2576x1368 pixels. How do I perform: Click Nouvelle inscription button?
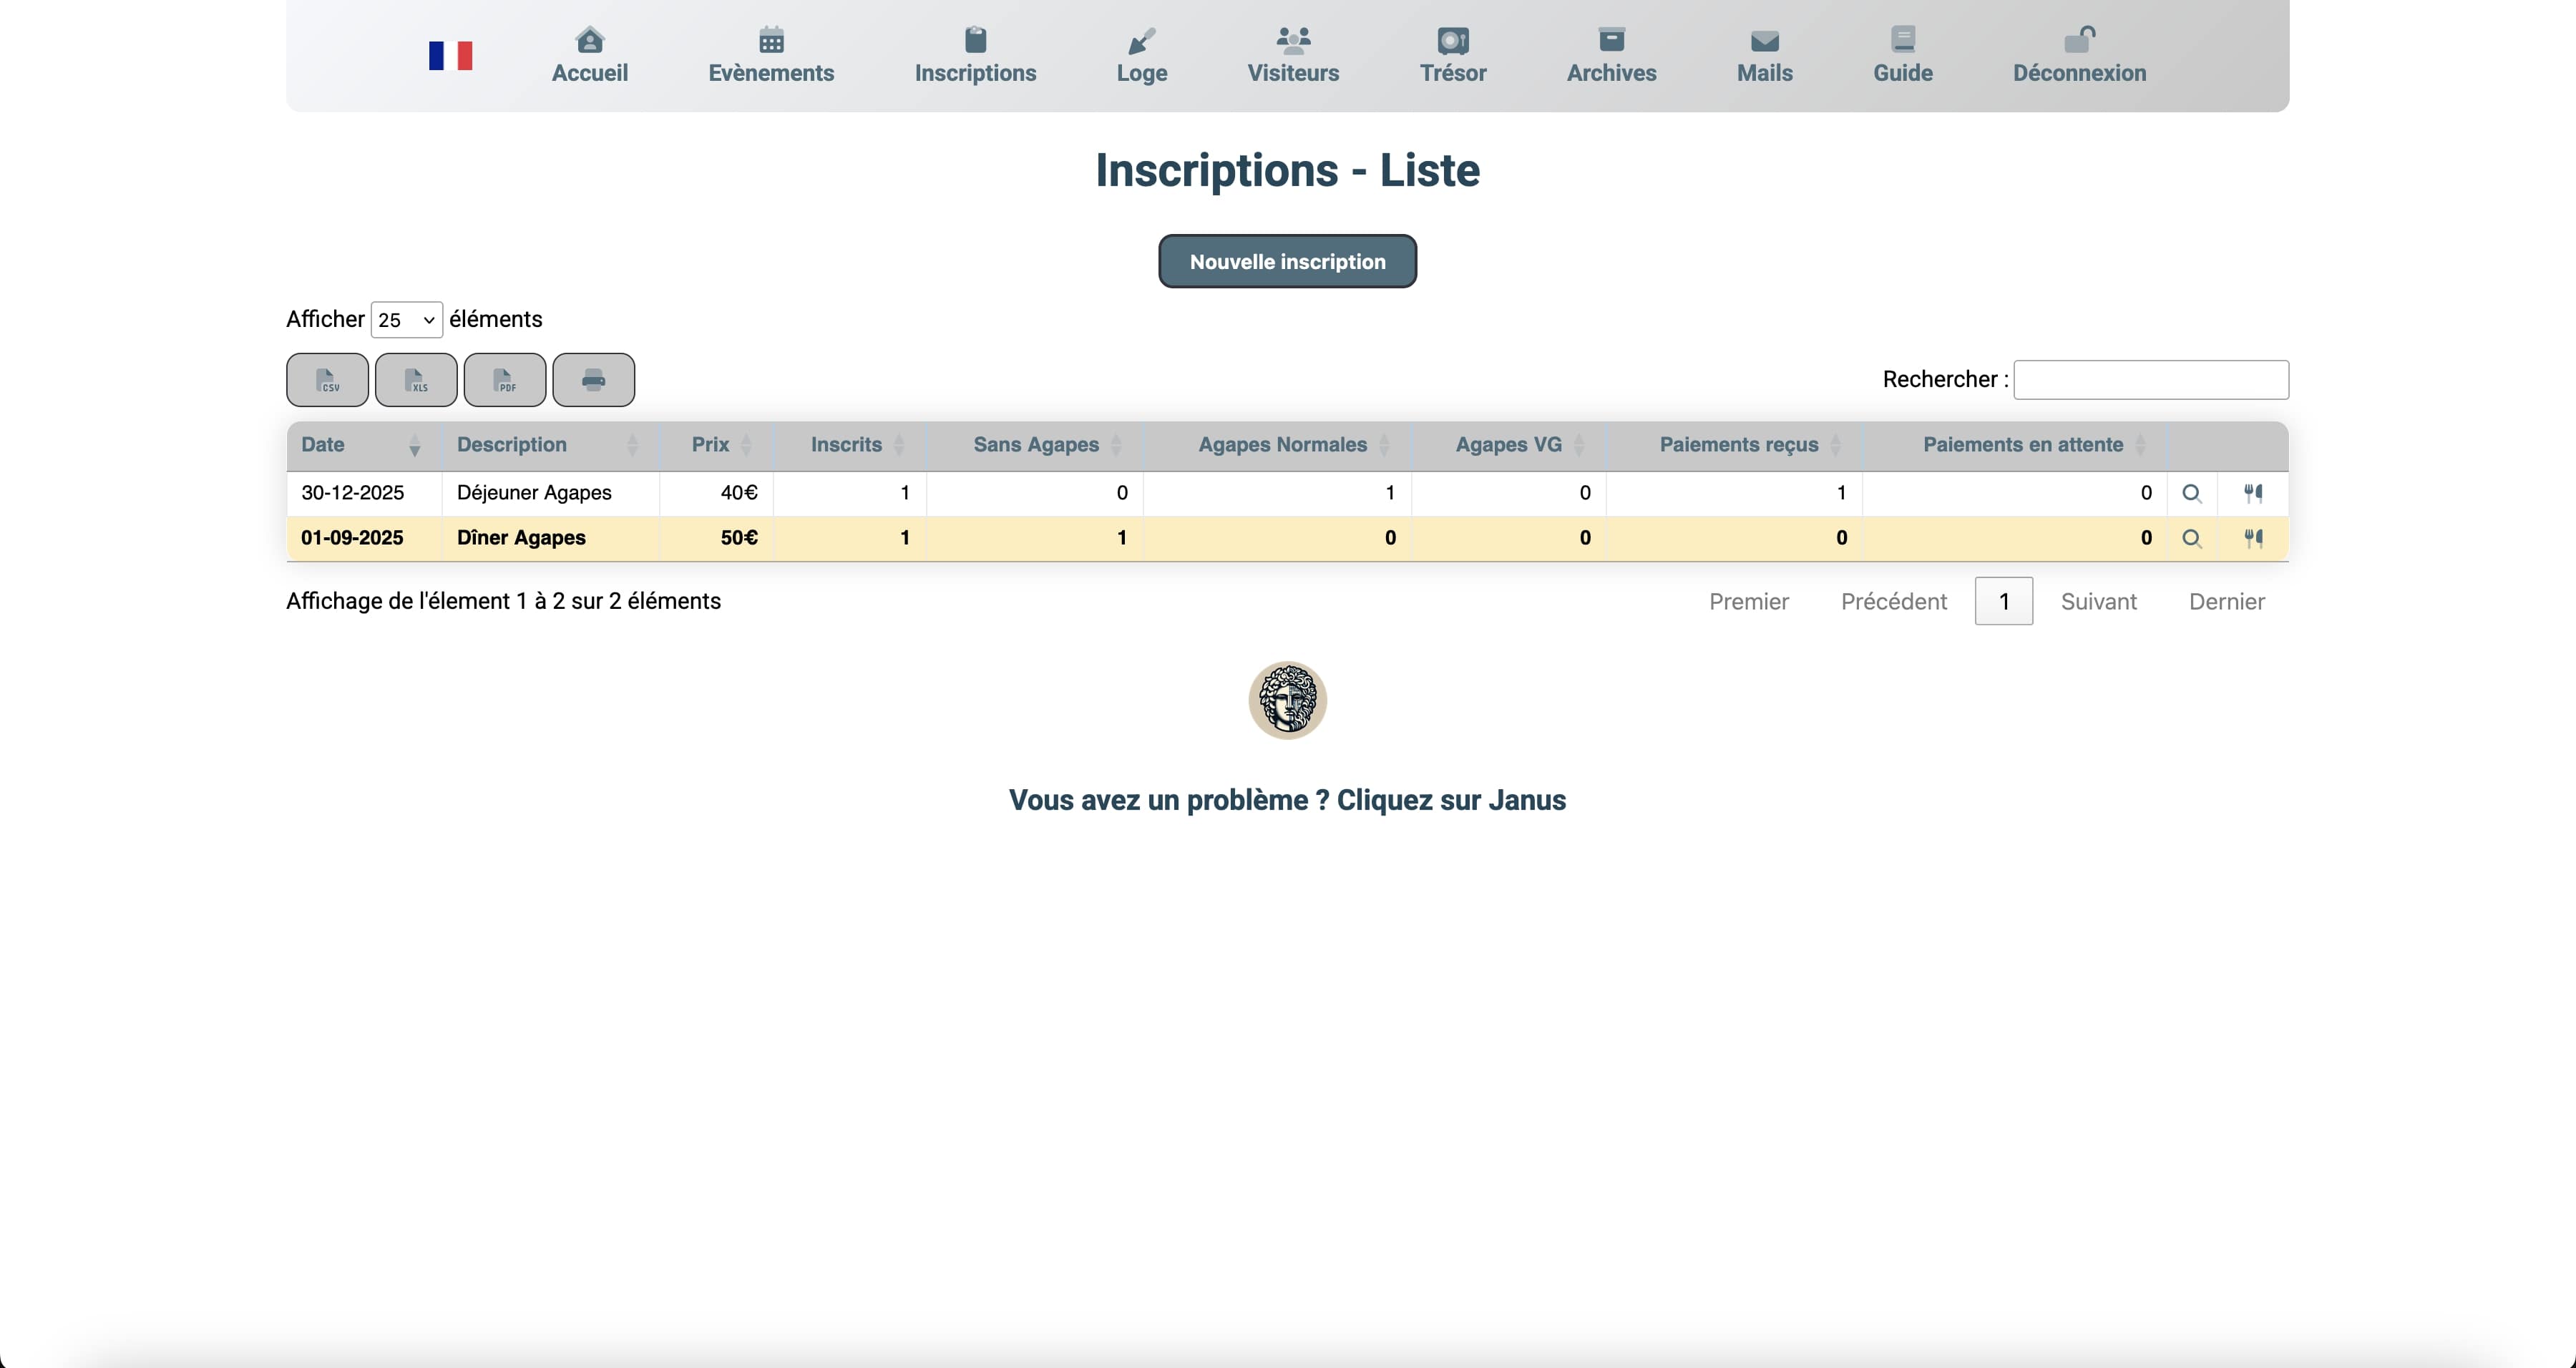click(1287, 262)
